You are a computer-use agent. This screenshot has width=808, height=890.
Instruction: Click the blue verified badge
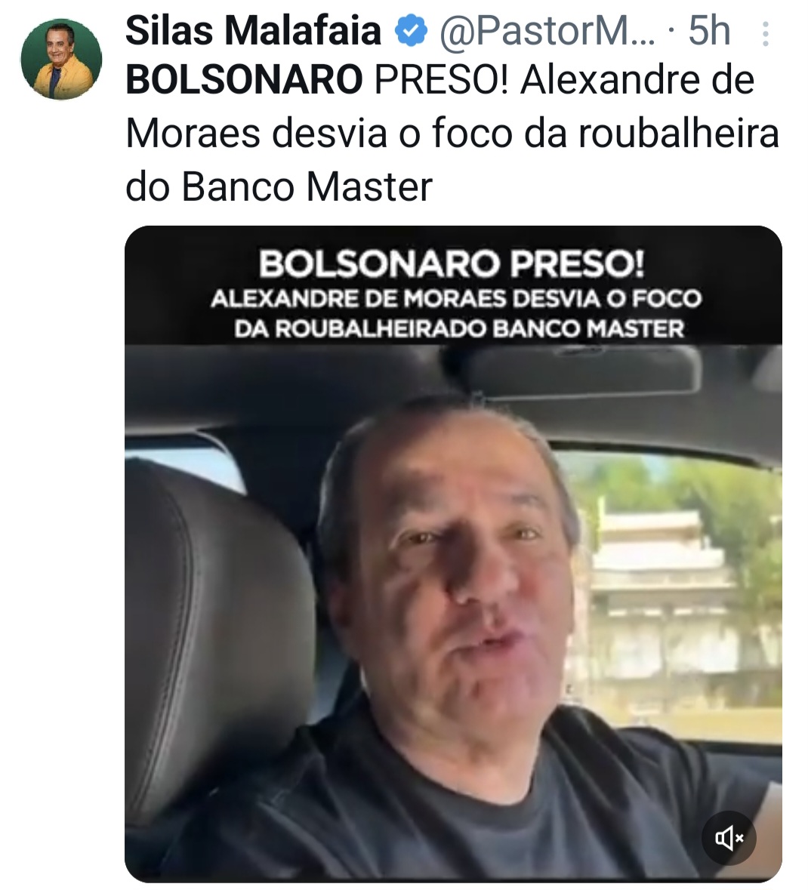pyautogui.click(x=411, y=31)
